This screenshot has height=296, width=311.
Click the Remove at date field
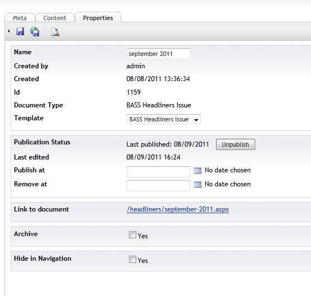click(159, 185)
